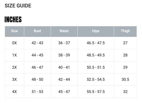Click the SIZE GUIDE title text
Screen dimensions: 142x103
click(18, 6)
